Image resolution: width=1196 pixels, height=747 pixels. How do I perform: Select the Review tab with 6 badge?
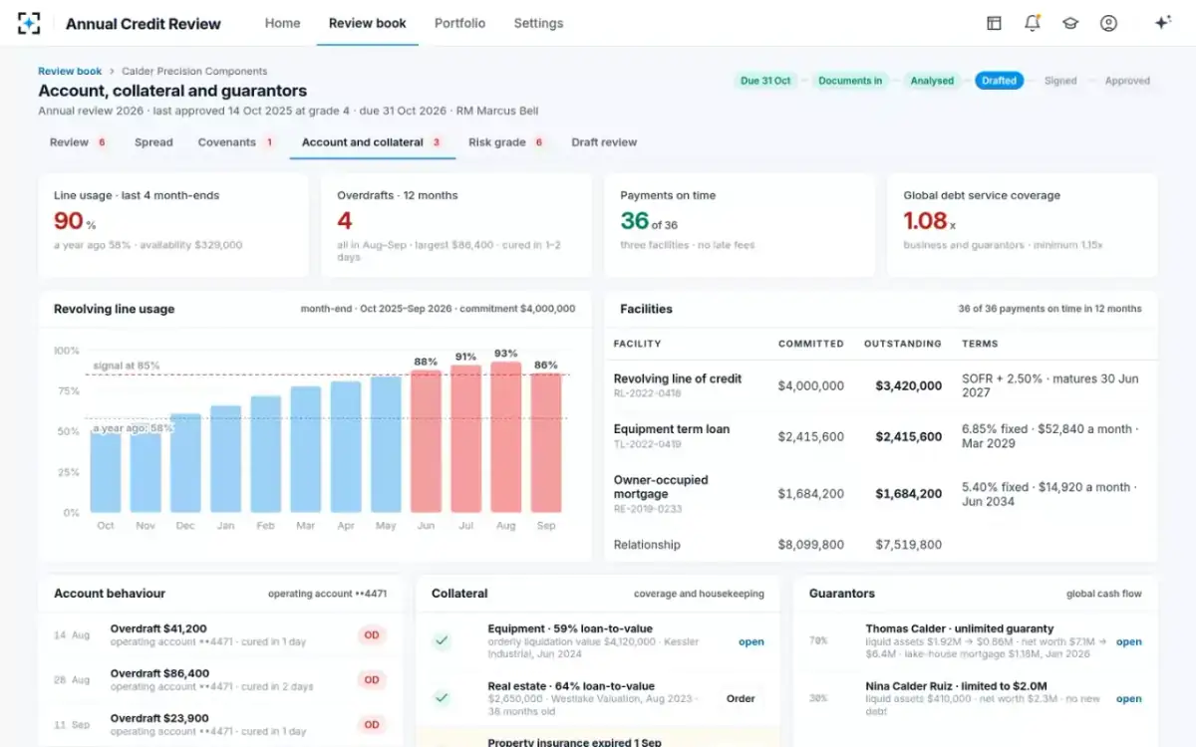pyautogui.click(x=79, y=142)
